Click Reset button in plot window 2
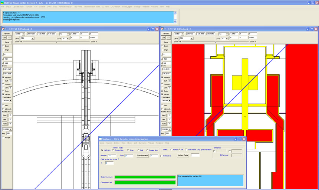 click(x=166, y=42)
